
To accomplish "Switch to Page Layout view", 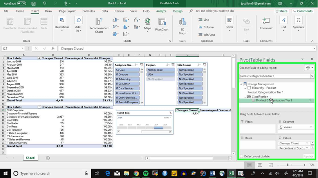I will pos(260,165).
